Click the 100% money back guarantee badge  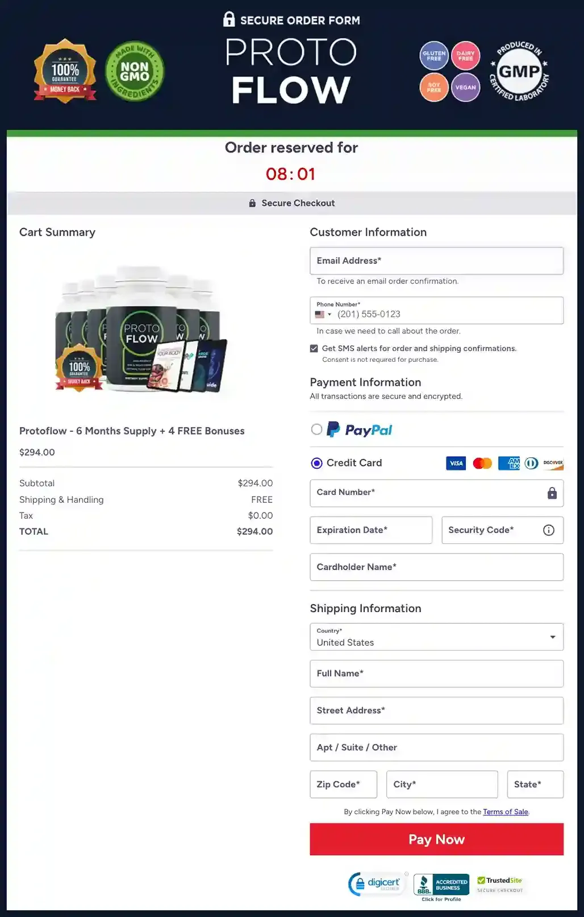(x=65, y=71)
